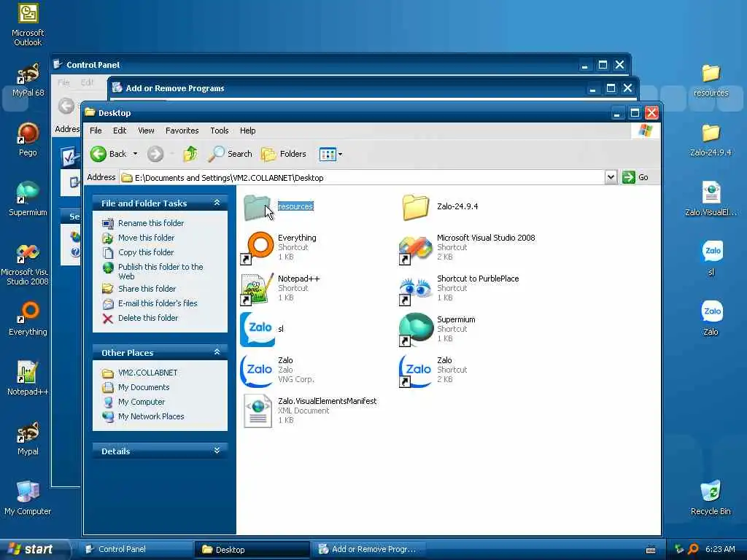Screen dimensions: 747x560
Task: Open the Favorites menu
Action: click(182, 131)
